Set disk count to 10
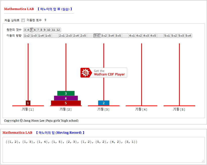 point(49,30)
